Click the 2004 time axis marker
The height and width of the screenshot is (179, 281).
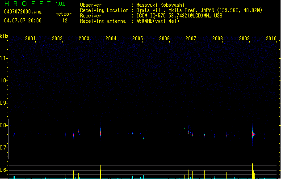(x=111, y=38)
